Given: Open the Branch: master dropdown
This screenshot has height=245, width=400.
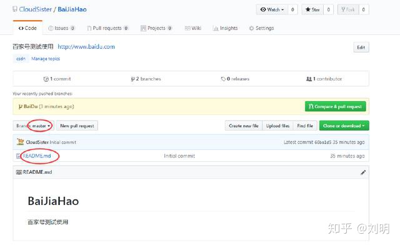Looking at the screenshot, I should [33, 126].
